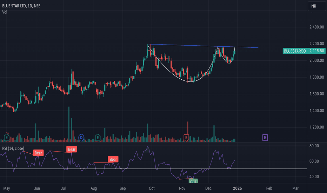Click the Jul label on time axis
This screenshot has width=327, height=193.
pos(63,188)
